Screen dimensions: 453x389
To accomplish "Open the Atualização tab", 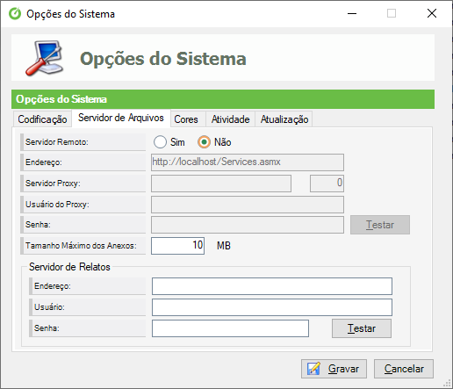I will click(x=284, y=119).
